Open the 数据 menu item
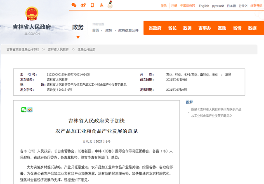 click(252, 28)
